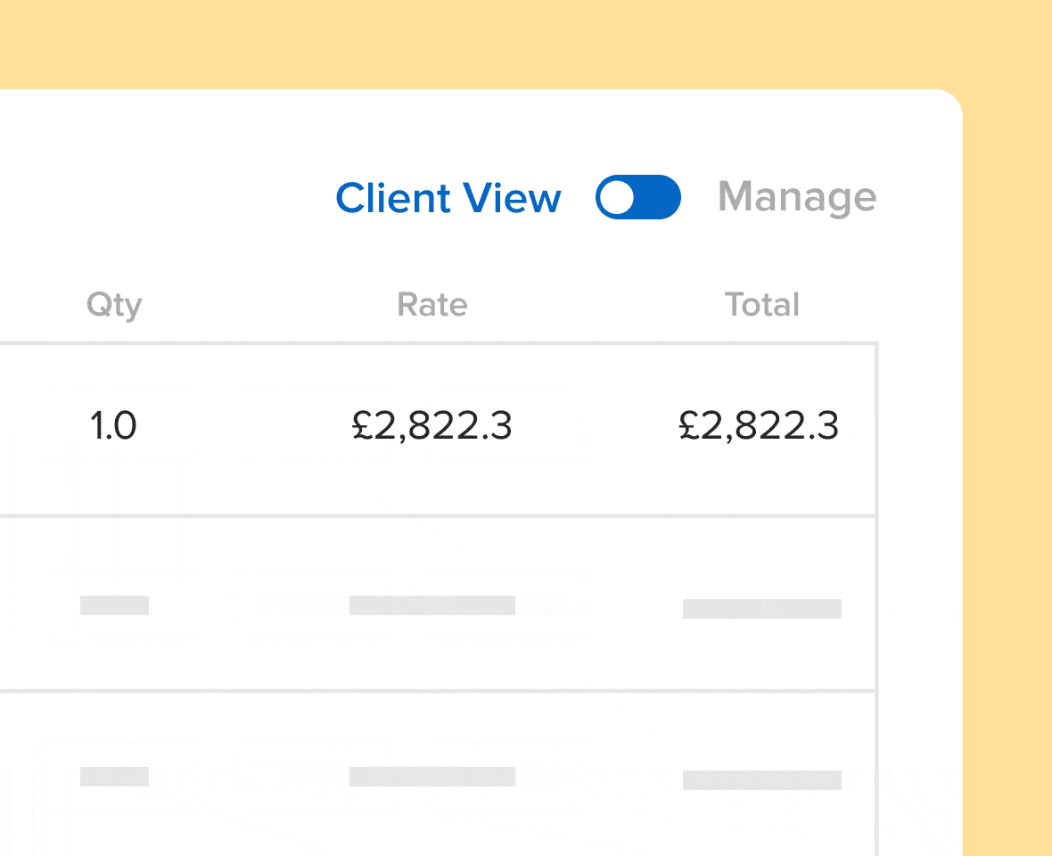Click the third row total placeholder

[x=762, y=779]
